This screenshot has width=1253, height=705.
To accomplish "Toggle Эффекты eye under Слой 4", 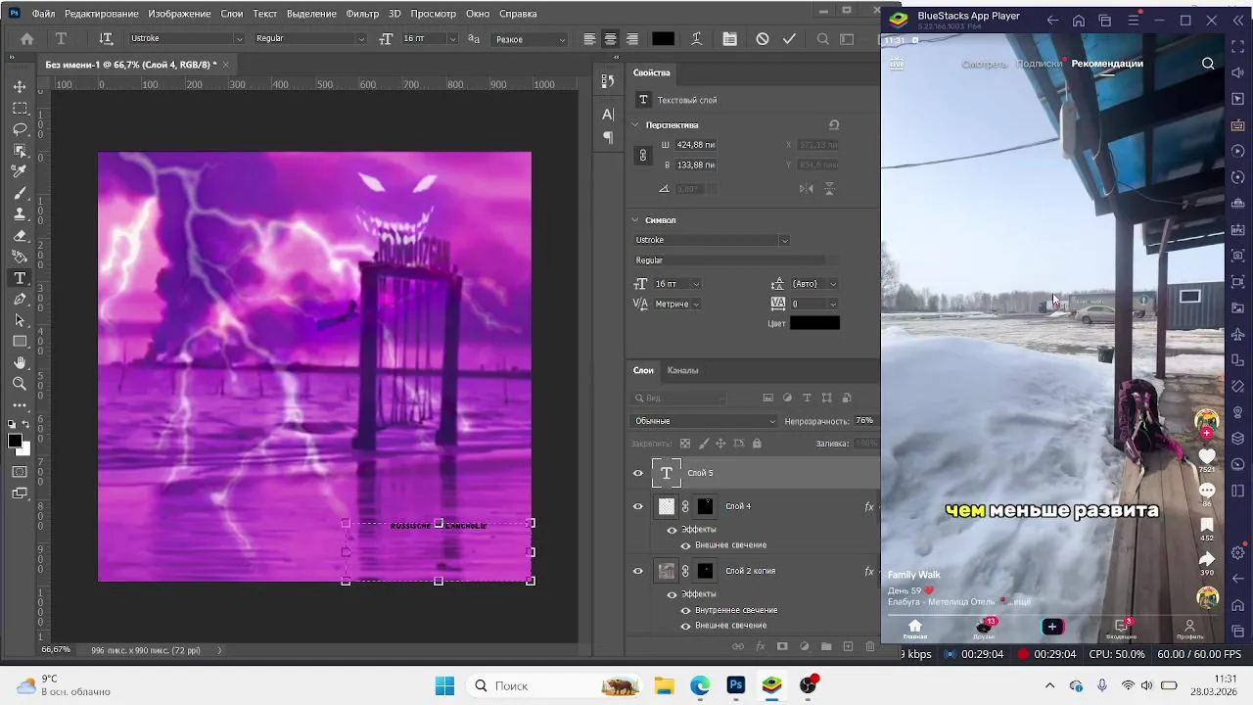I will click(672, 530).
